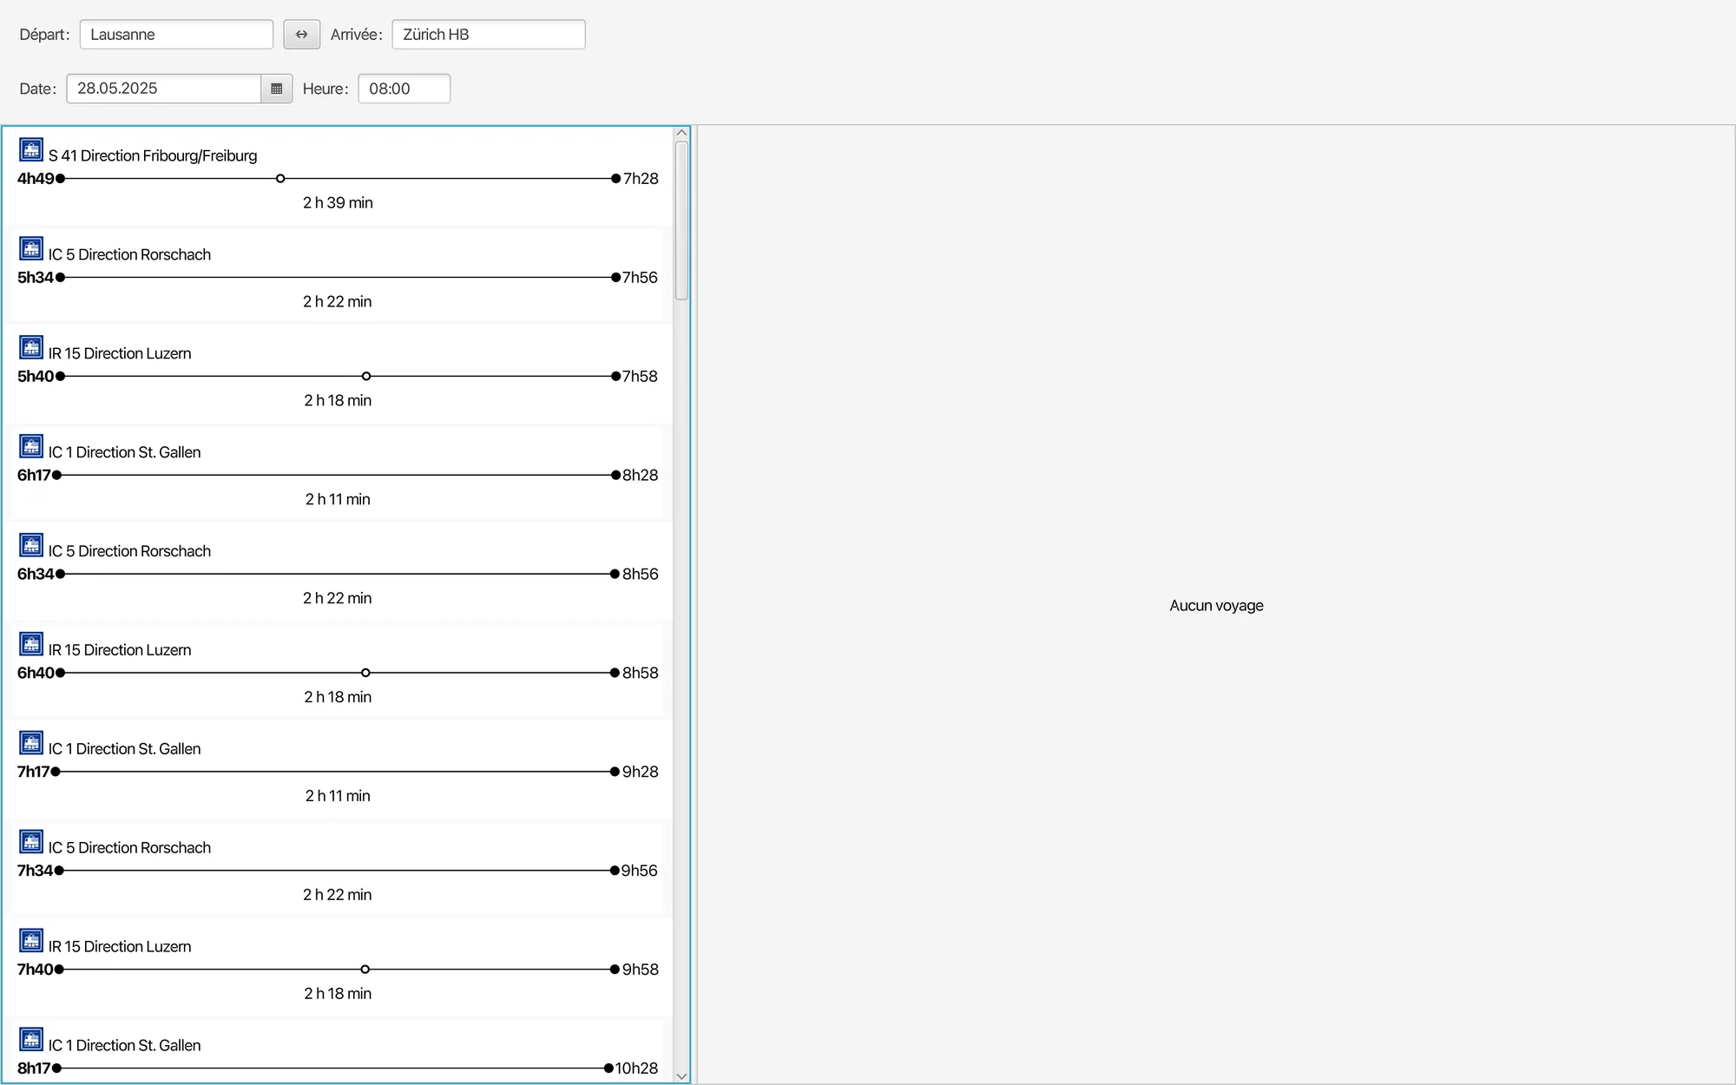The image size is (1736, 1085).
Task: Click train icon of 7h40 IR 15 Luzern journey
Action: tap(31, 941)
